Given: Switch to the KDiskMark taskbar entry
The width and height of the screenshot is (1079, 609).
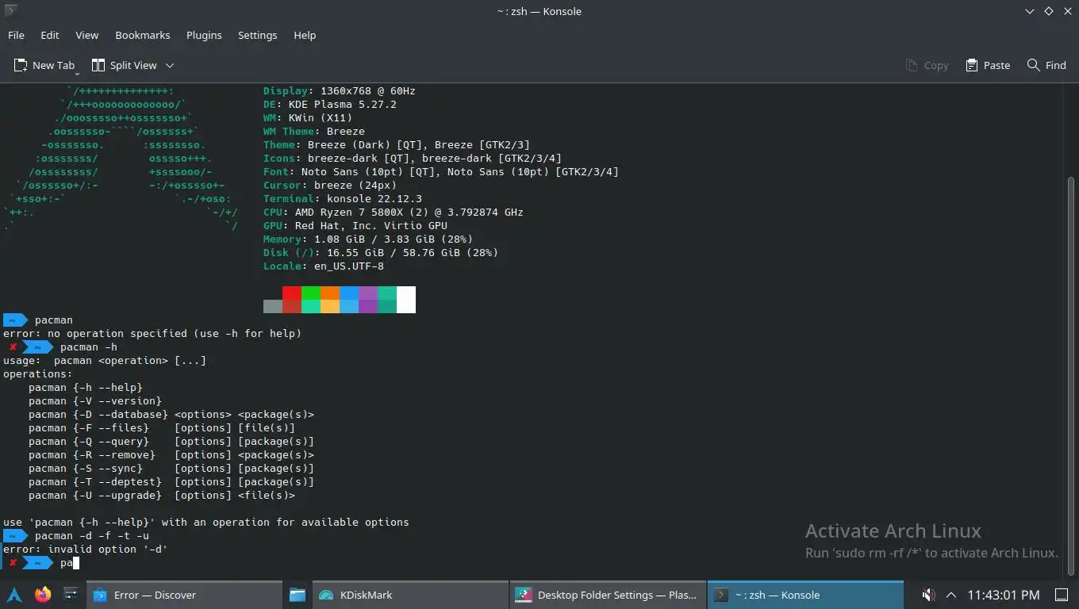Looking at the screenshot, I should click(x=410, y=595).
